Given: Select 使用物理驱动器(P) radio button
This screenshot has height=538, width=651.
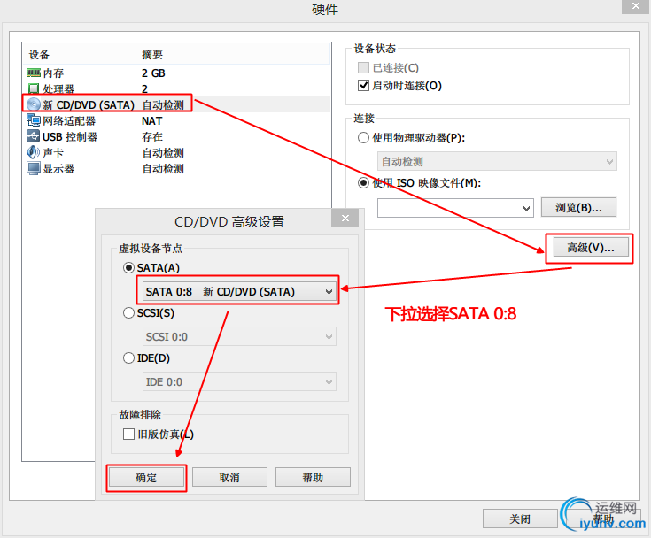Looking at the screenshot, I should (x=363, y=137).
